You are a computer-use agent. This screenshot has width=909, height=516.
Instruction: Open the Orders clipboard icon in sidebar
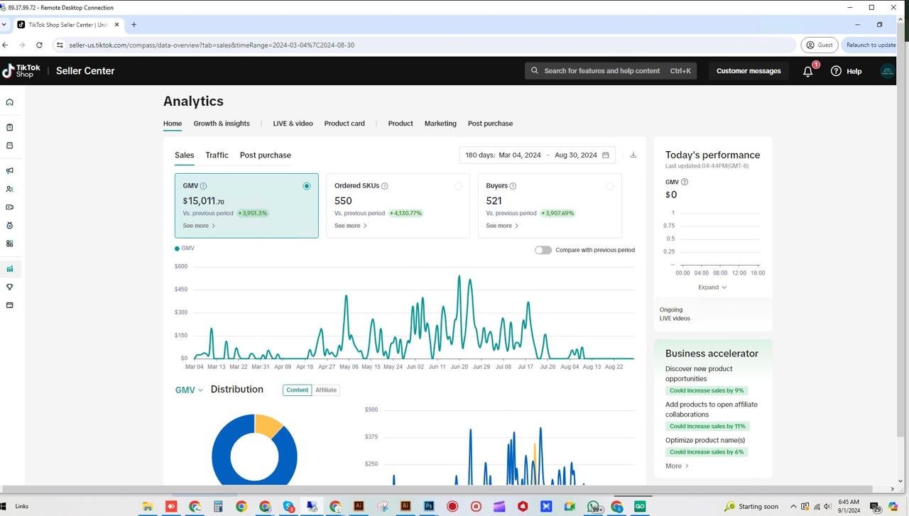point(10,128)
